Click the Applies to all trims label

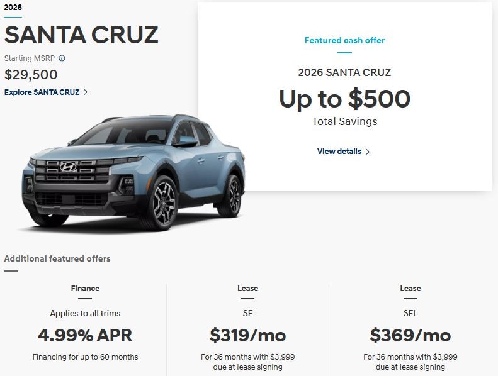pyautogui.click(x=85, y=313)
